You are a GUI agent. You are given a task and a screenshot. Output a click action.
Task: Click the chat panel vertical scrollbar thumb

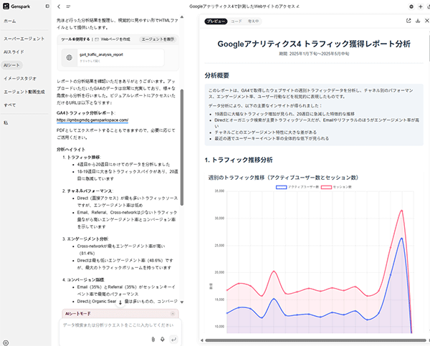click(x=182, y=147)
